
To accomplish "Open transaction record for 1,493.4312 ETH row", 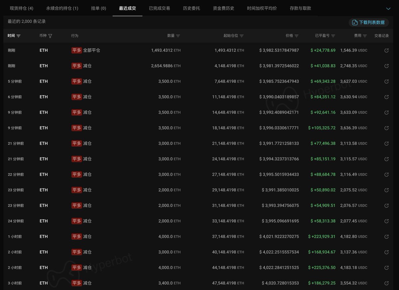I will [386, 50].
